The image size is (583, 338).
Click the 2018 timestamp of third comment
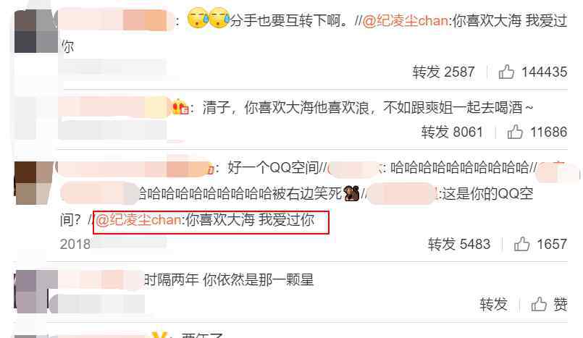pyautogui.click(x=75, y=244)
